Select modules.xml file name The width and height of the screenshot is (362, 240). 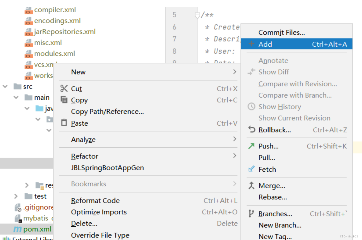click(55, 54)
